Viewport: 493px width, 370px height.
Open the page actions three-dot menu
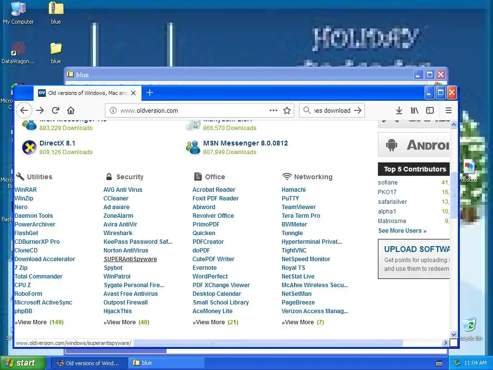pos(273,110)
